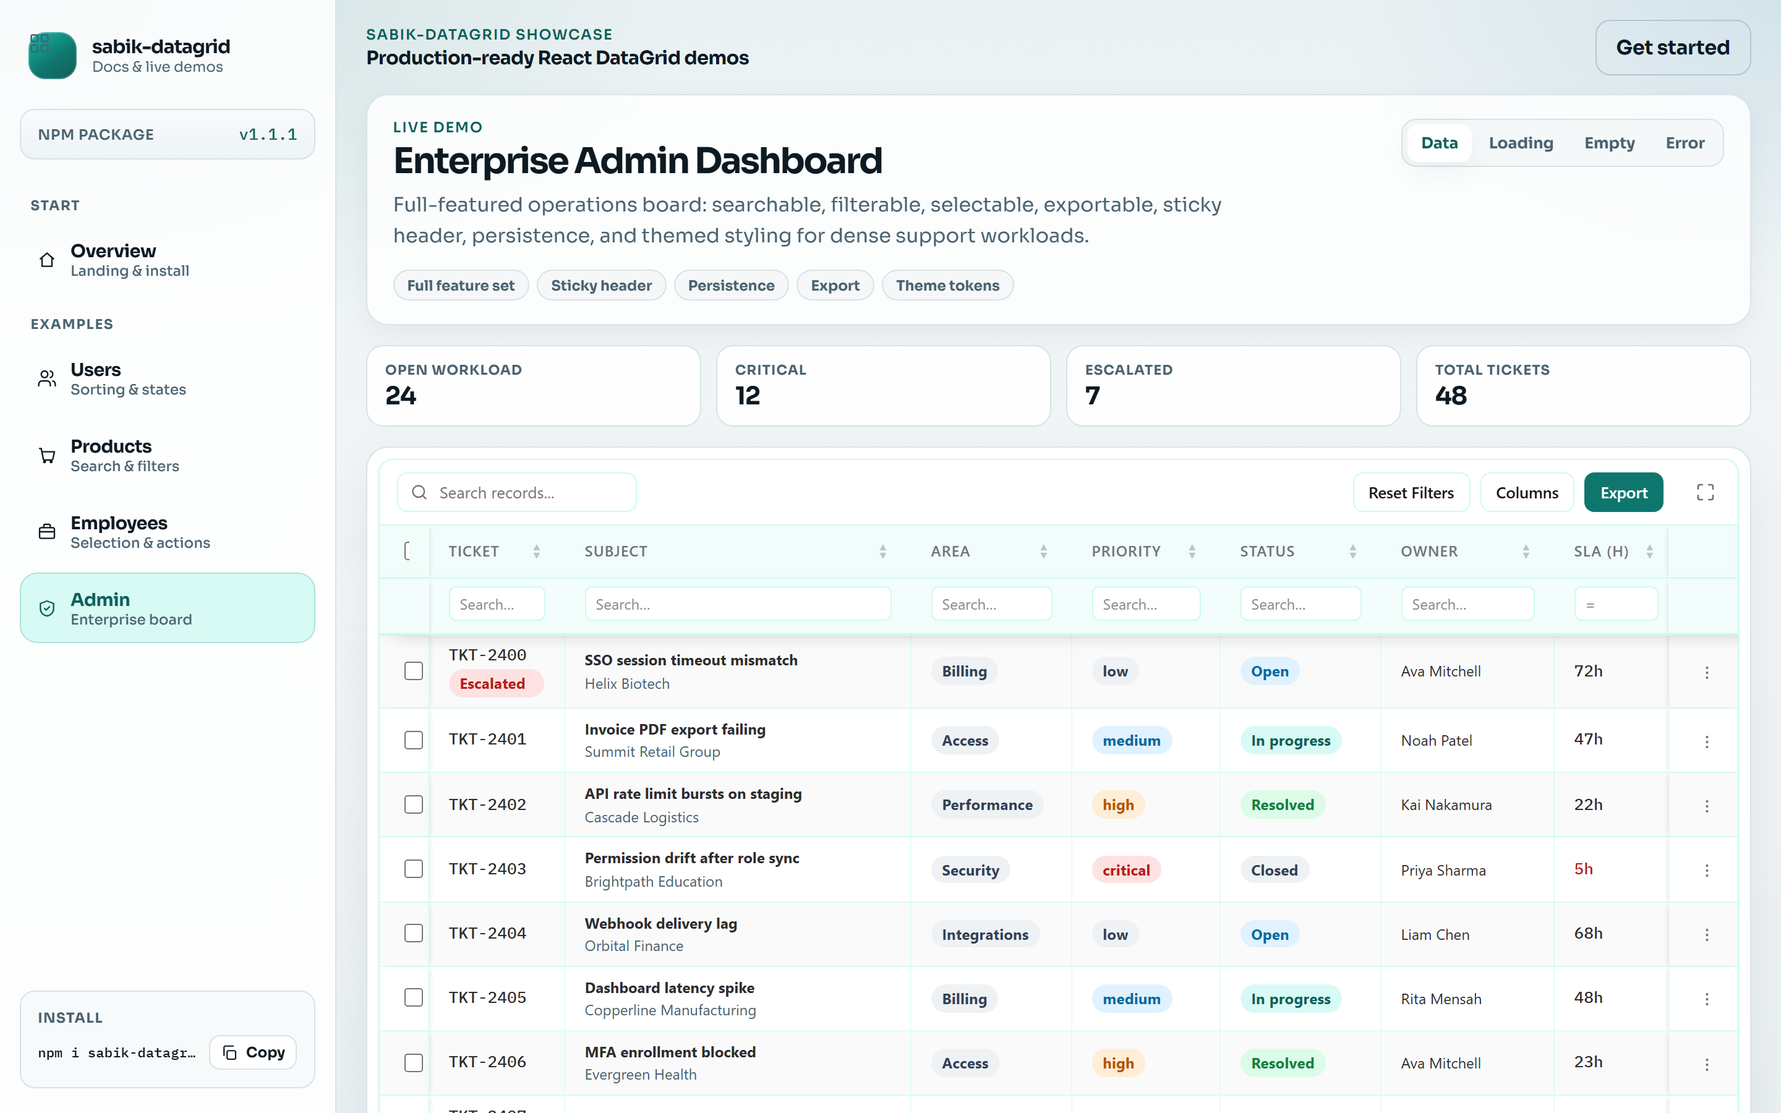Switch to the Empty state tab
The height and width of the screenshot is (1113, 1781).
[x=1609, y=143]
